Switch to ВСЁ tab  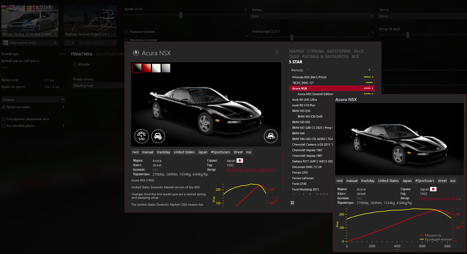pos(355,57)
